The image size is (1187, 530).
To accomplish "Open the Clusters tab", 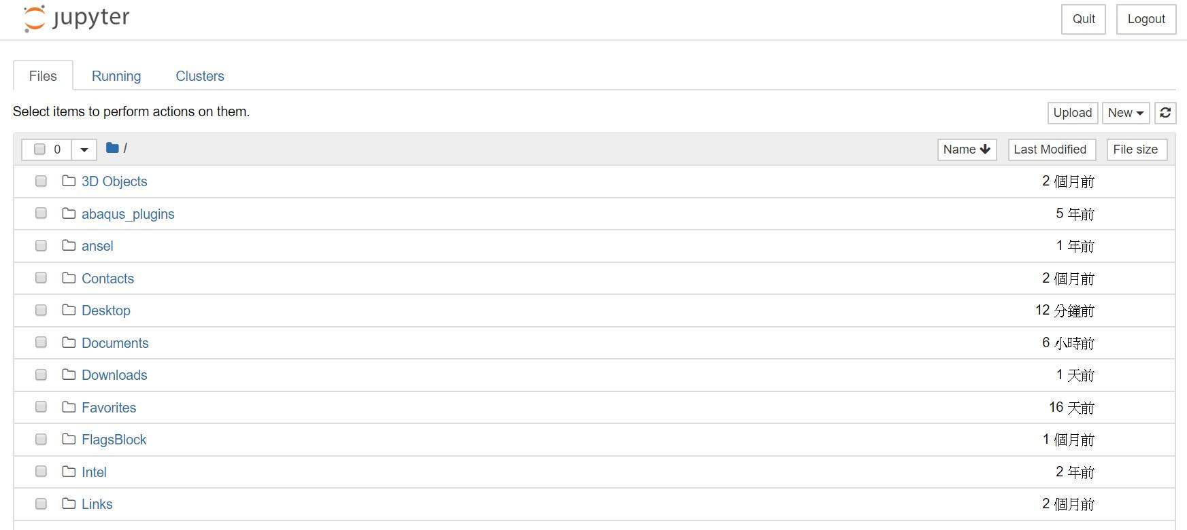I will click(x=200, y=76).
